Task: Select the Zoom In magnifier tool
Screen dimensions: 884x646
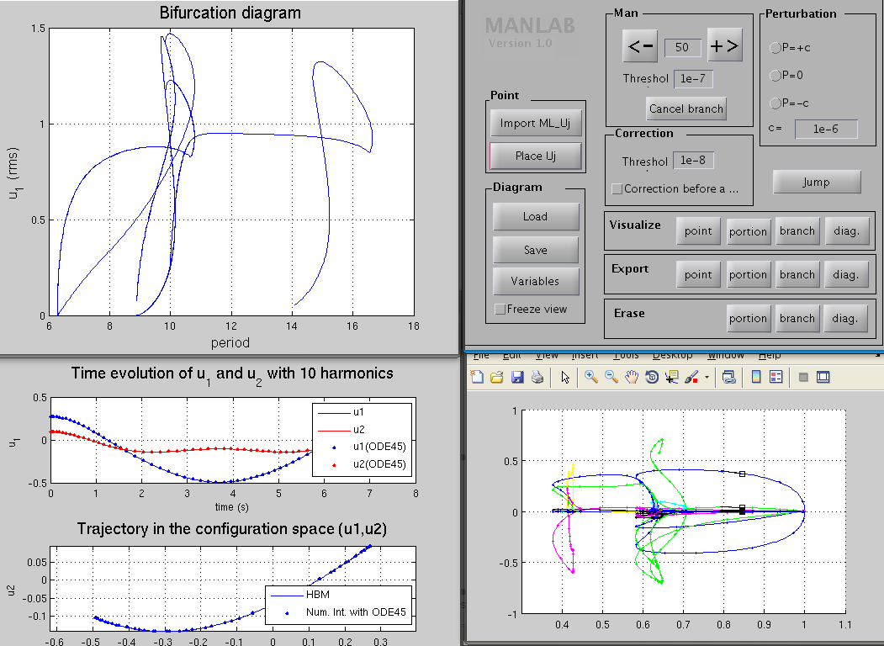Action: (x=591, y=378)
